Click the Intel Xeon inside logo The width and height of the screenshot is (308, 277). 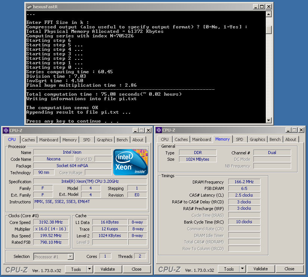click(x=130, y=162)
